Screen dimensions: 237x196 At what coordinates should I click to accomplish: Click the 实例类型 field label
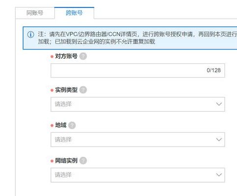coord(66,90)
